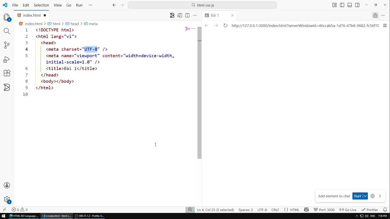Click the preview URL address bar
Screen dimensions: 390x219
[x=305, y=26]
